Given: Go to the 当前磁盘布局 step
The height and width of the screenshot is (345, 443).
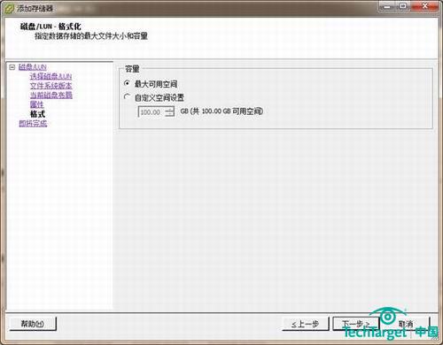Looking at the screenshot, I should (51, 95).
